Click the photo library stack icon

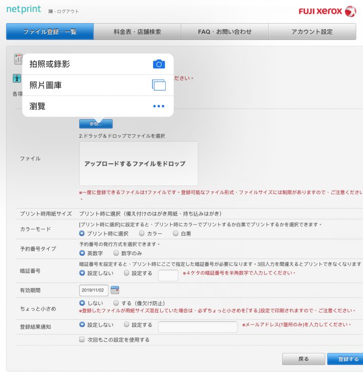(x=159, y=85)
